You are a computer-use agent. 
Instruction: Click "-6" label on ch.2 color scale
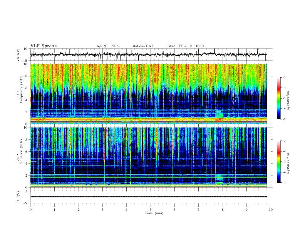point(284,172)
